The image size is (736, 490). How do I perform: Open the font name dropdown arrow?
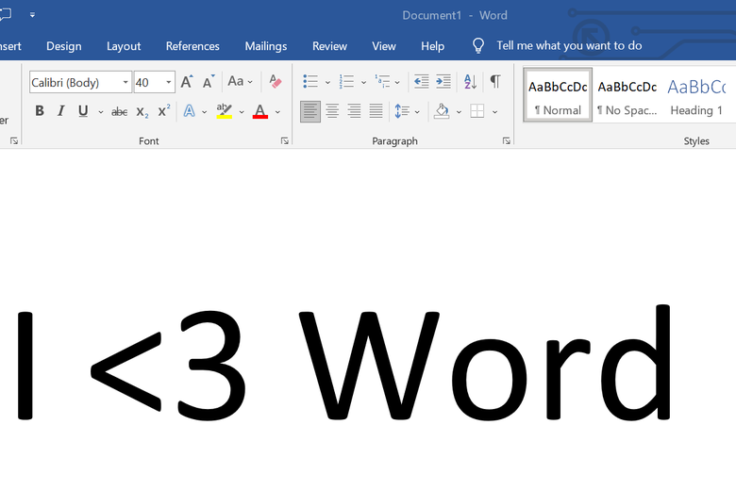coord(125,83)
